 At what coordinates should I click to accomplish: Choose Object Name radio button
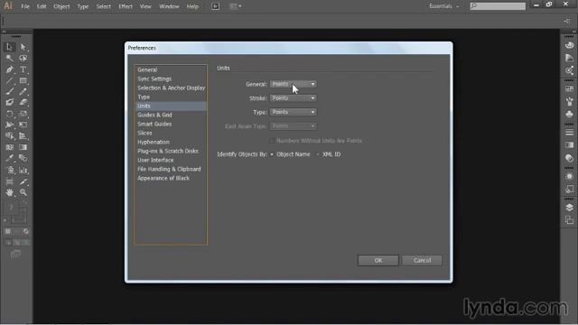[x=272, y=154]
